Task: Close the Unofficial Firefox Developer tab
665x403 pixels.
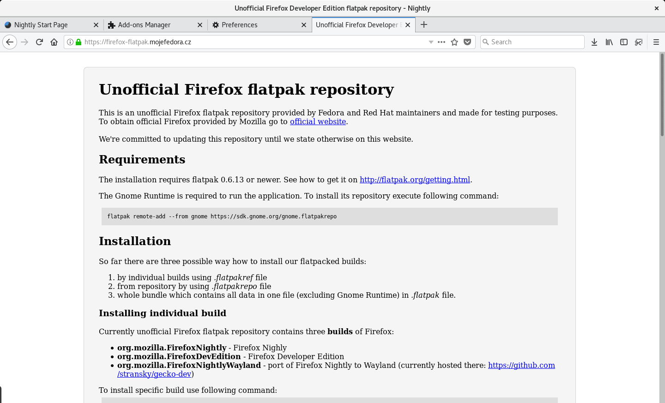Action: click(x=408, y=25)
